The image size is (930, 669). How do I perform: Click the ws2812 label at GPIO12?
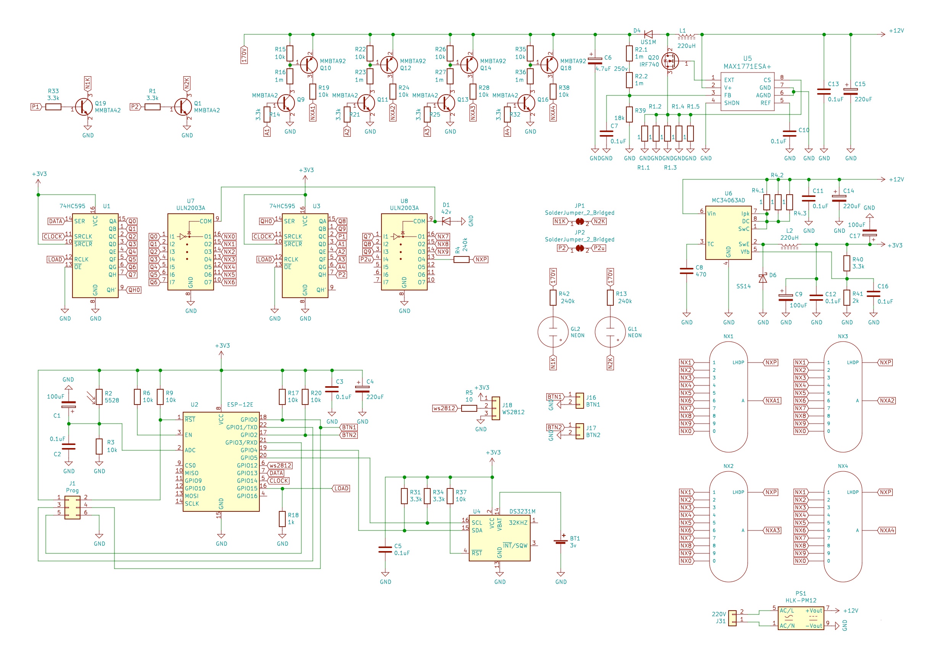280,466
